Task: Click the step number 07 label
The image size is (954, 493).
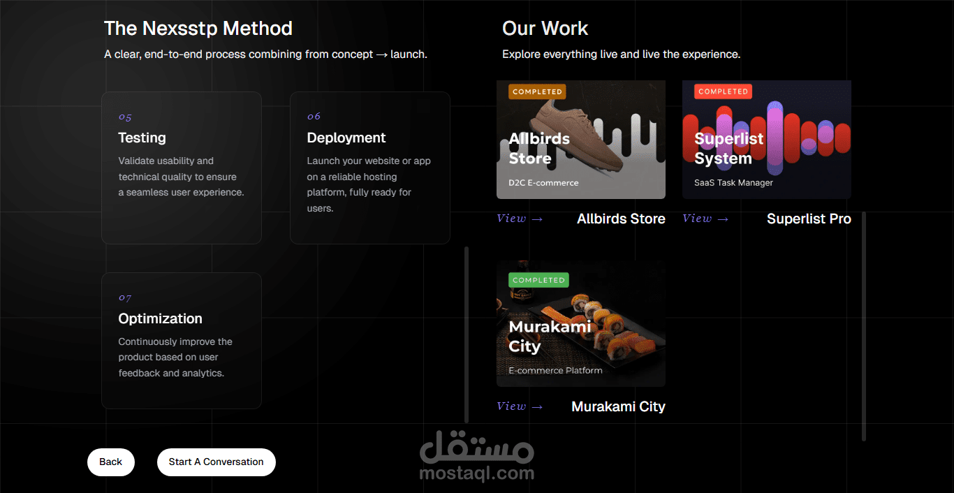Action: pyautogui.click(x=125, y=297)
